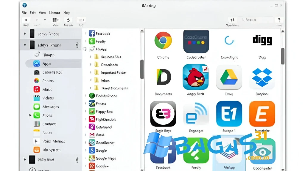Select the Eagle Boys app icon
Viewport: 305px width, 171px height.
[163, 114]
